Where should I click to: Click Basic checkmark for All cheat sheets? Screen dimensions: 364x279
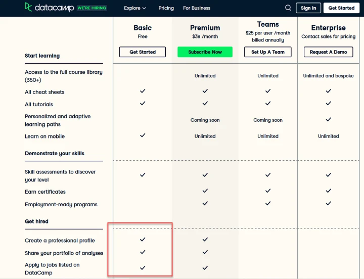[143, 91]
